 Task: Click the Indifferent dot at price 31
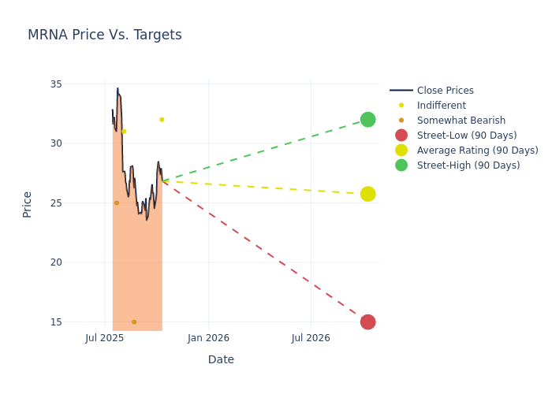(124, 132)
